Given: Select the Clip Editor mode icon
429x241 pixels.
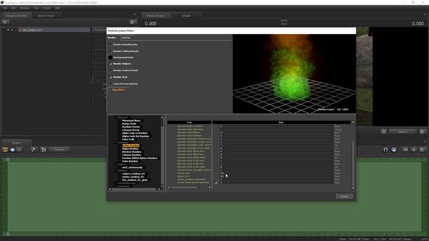Looking at the screenshot, I should (x=5, y=150).
